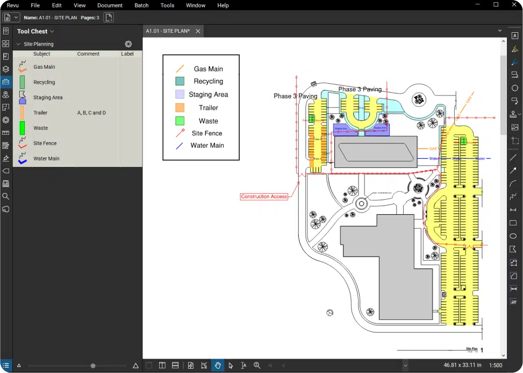Screen dimensions: 523x373
Task: Open the Batch menu
Action: coord(141,5)
